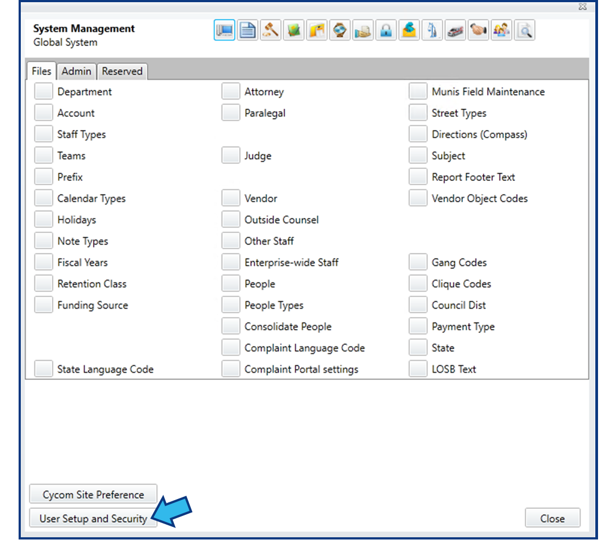Click the square button beside Calendar Types

[44, 198]
